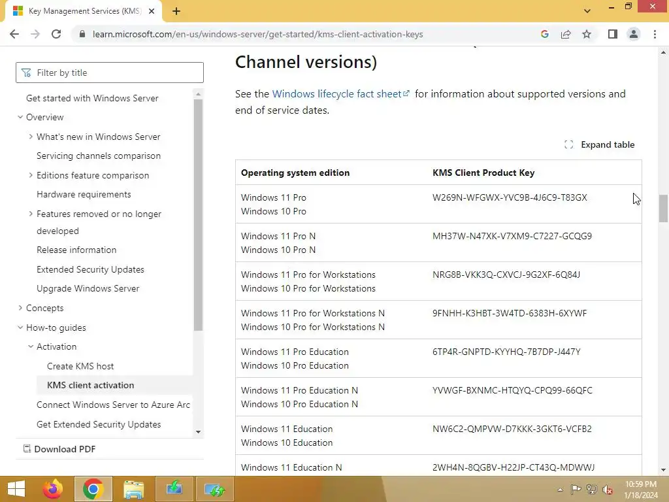The height and width of the screenshot is (502, 669).
Task: Expand the Concepts section
Action: coord(20,308)
